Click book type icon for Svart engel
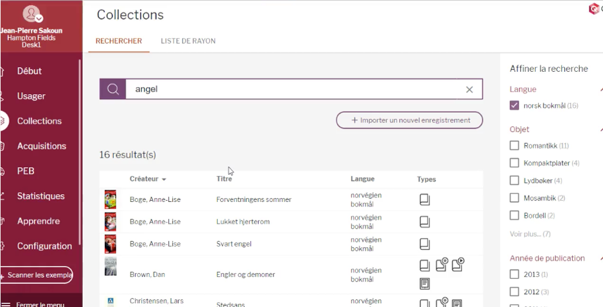This screenshot has height=307, width=603. coord(424,244)
